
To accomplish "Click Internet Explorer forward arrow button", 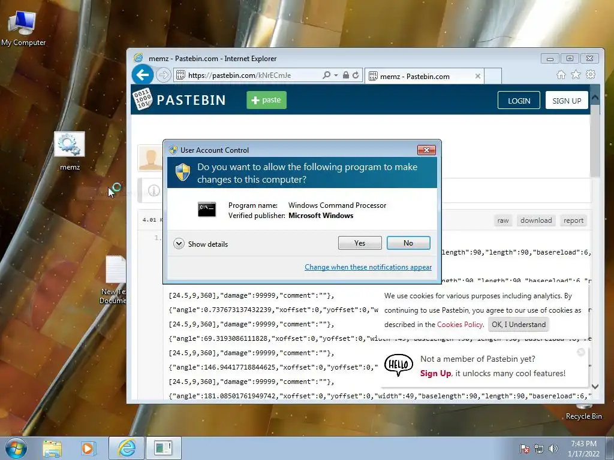I will [x=164, y=75].
